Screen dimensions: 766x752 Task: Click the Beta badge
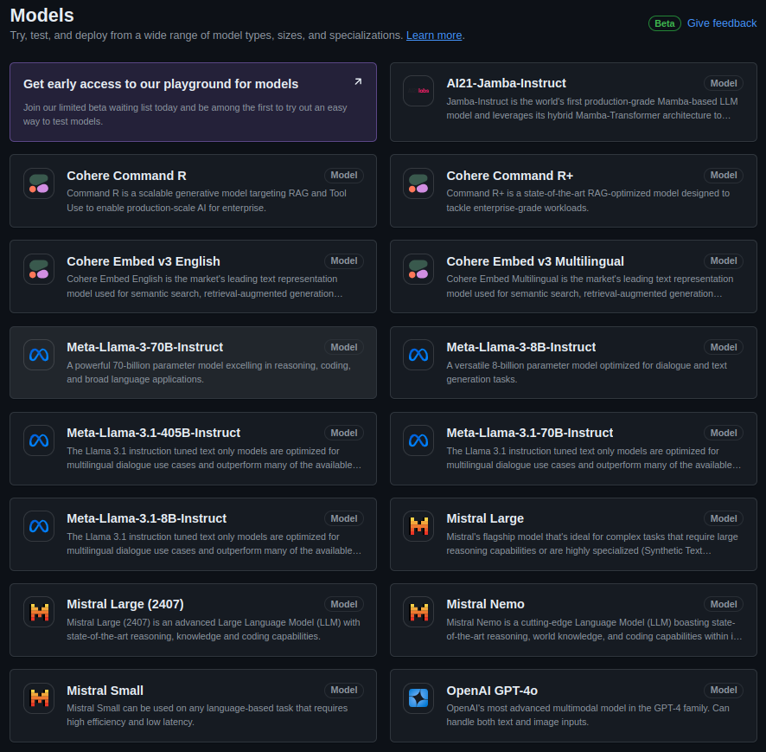(664, 23)
